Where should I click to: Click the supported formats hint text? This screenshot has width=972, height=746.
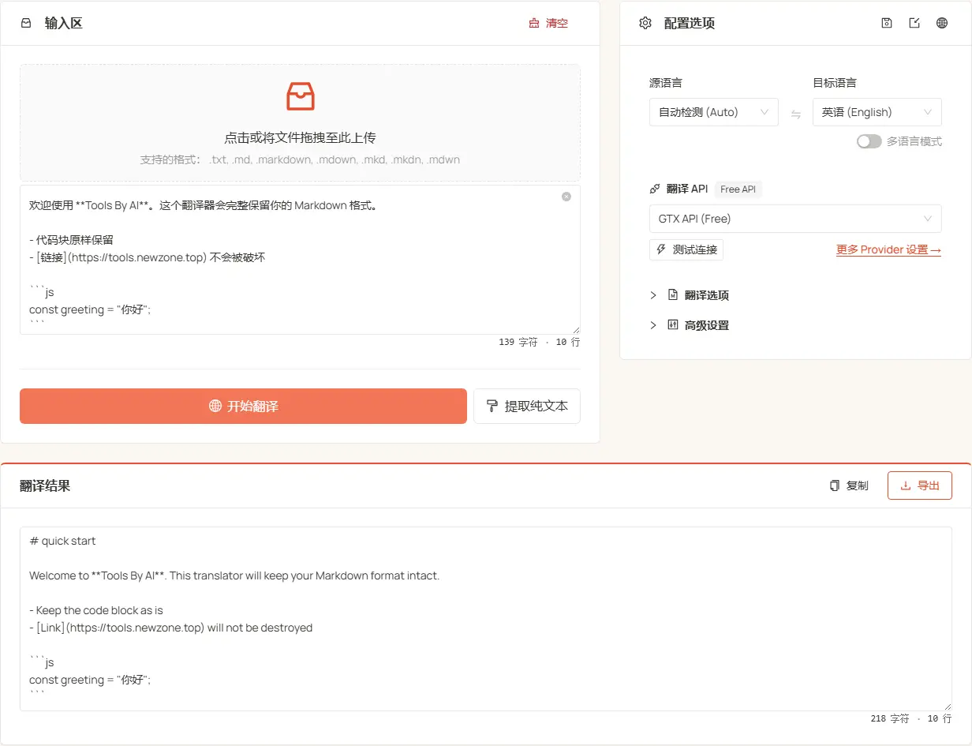tap(300, 159)
